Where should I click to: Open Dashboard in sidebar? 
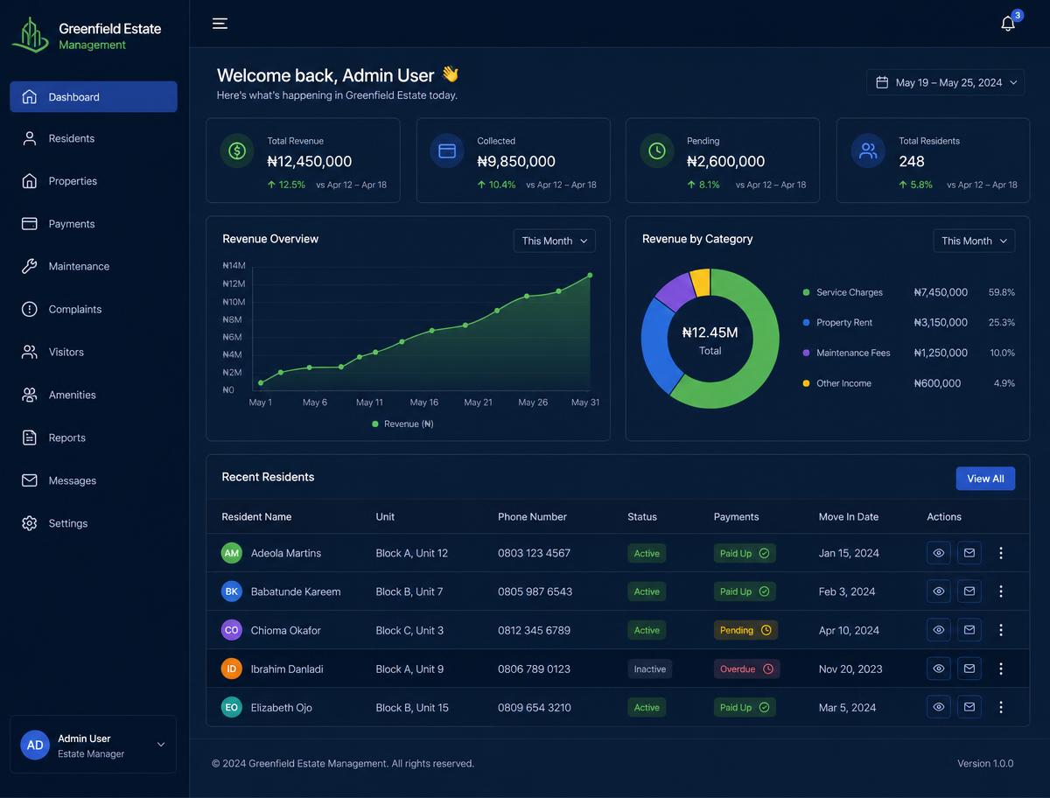[x=94, y=97]
